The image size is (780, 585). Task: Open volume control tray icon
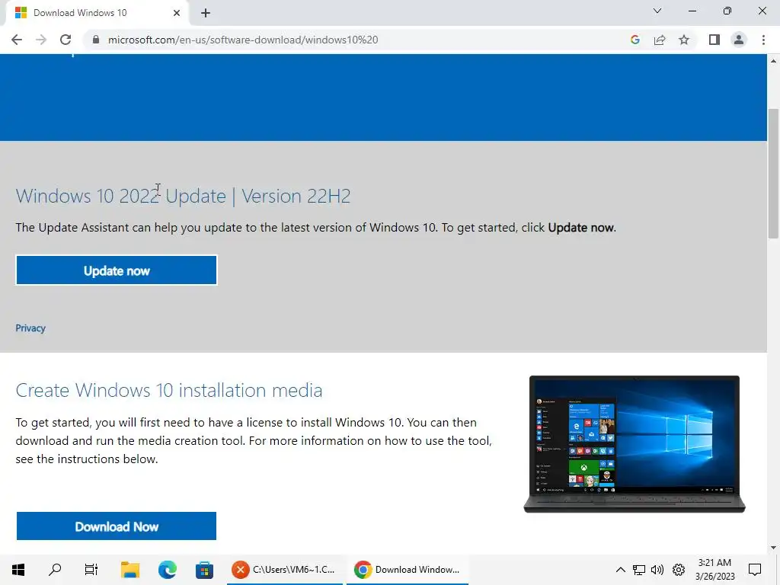tap(657, 570)
